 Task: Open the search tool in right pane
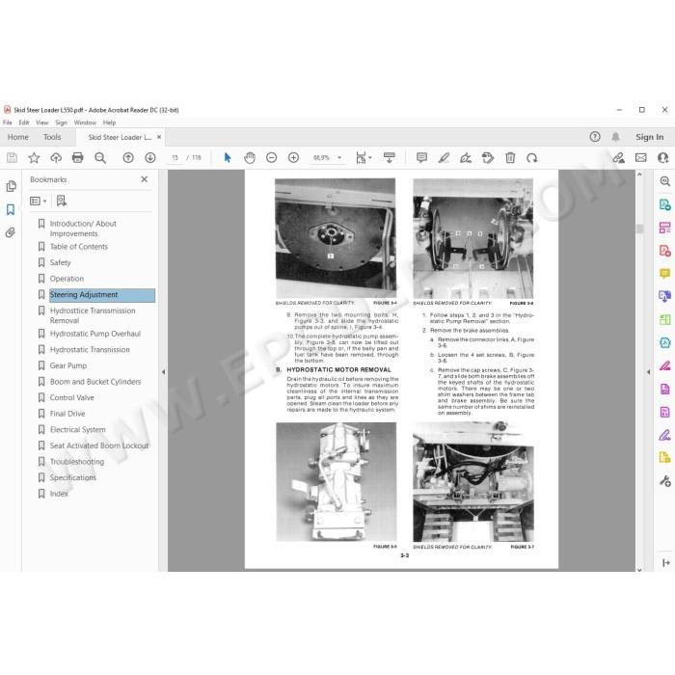(665, 181)
